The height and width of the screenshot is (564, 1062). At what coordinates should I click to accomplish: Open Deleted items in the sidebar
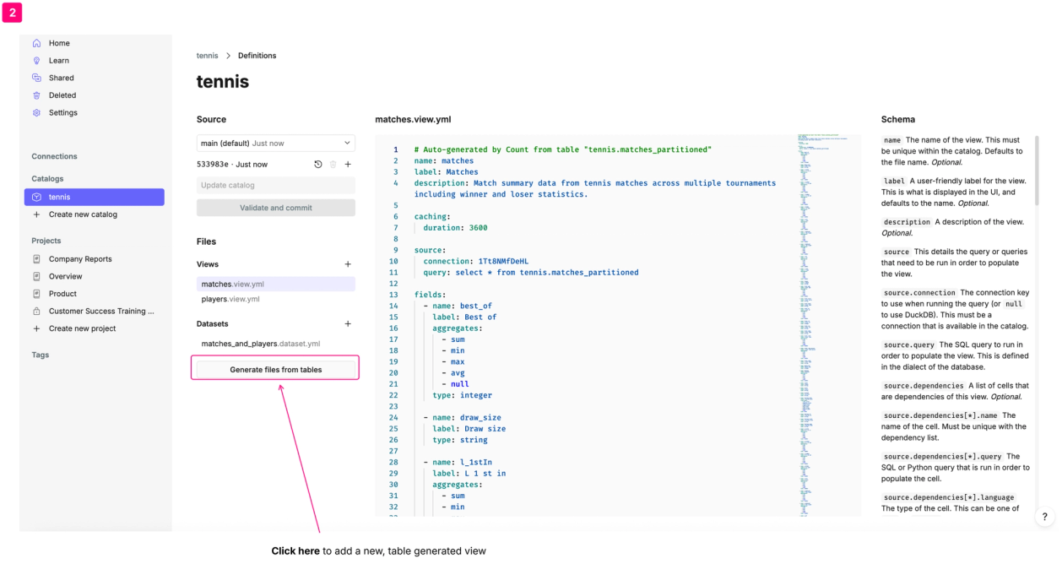[x=62, y=95]
